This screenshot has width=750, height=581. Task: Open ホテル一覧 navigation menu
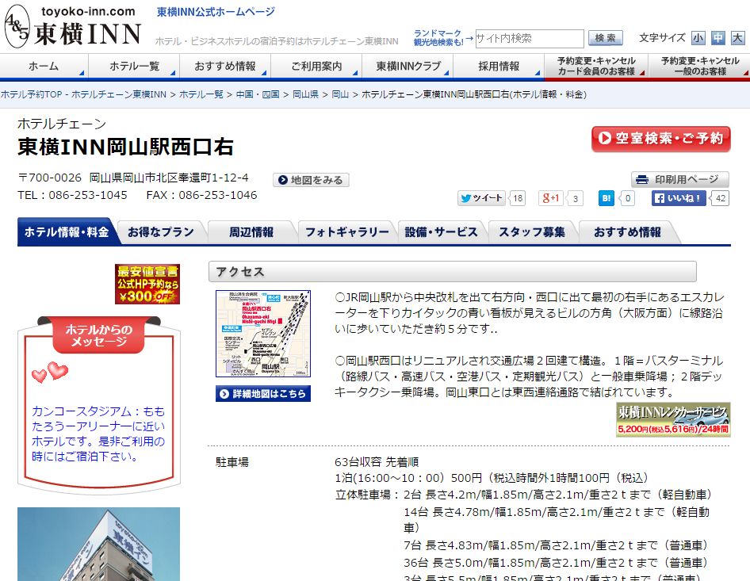pos(135,66)
